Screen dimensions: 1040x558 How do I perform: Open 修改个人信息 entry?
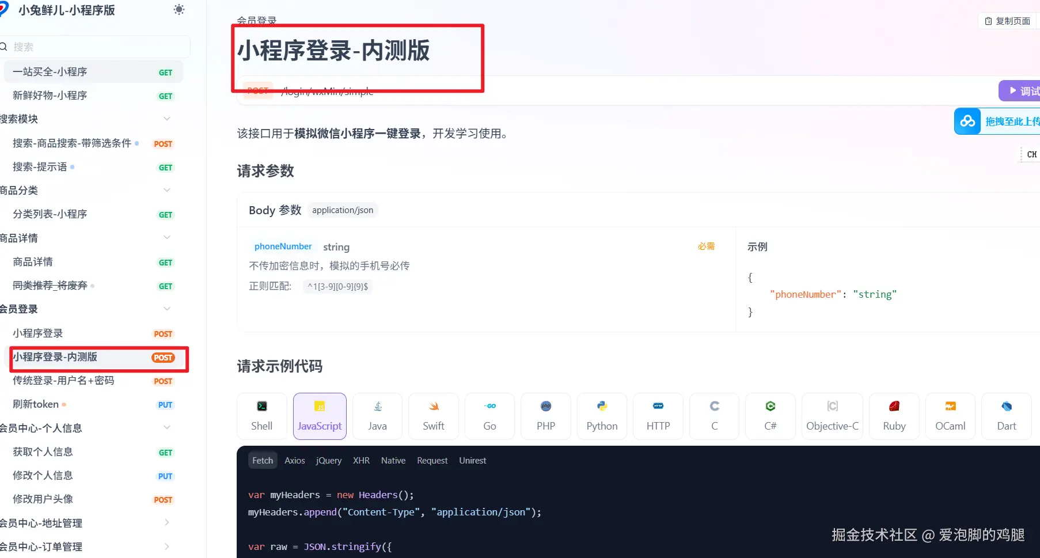click(93, 476)
